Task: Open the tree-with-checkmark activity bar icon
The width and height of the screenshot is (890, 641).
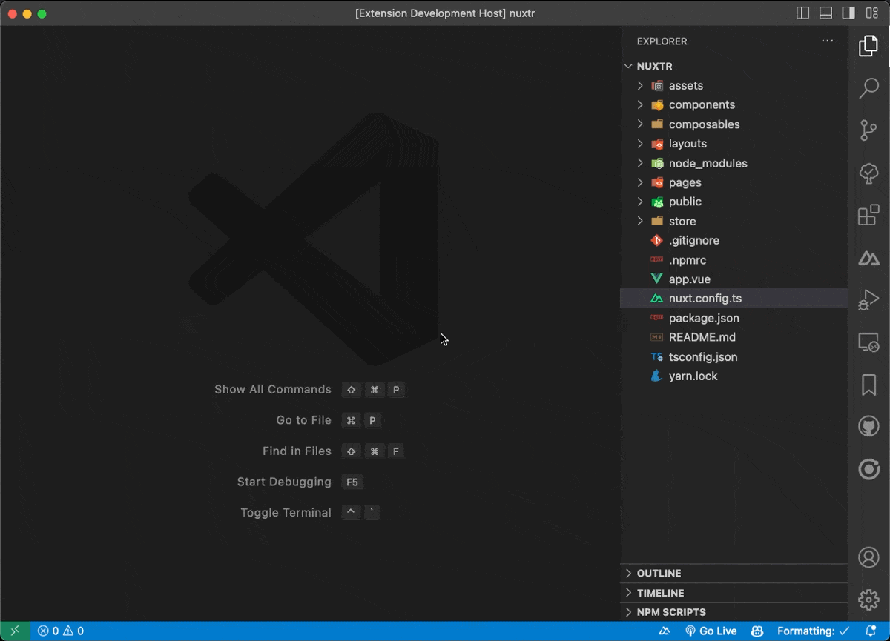Action: tap(868, 173)
